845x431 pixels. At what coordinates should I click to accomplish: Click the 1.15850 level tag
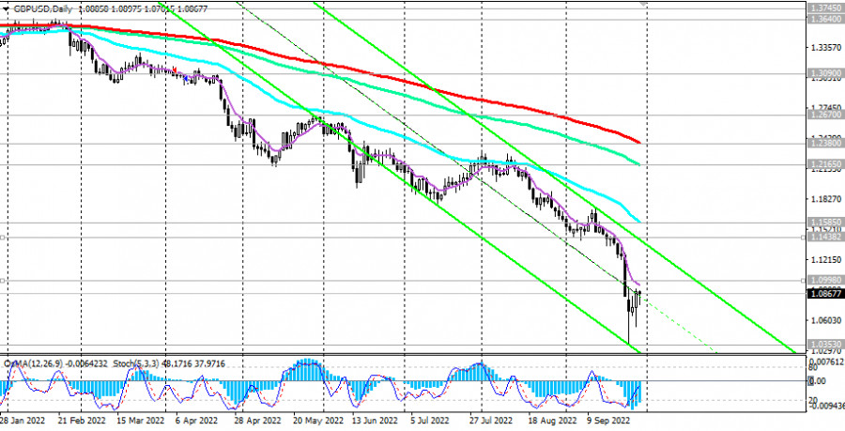pos(822,223)
